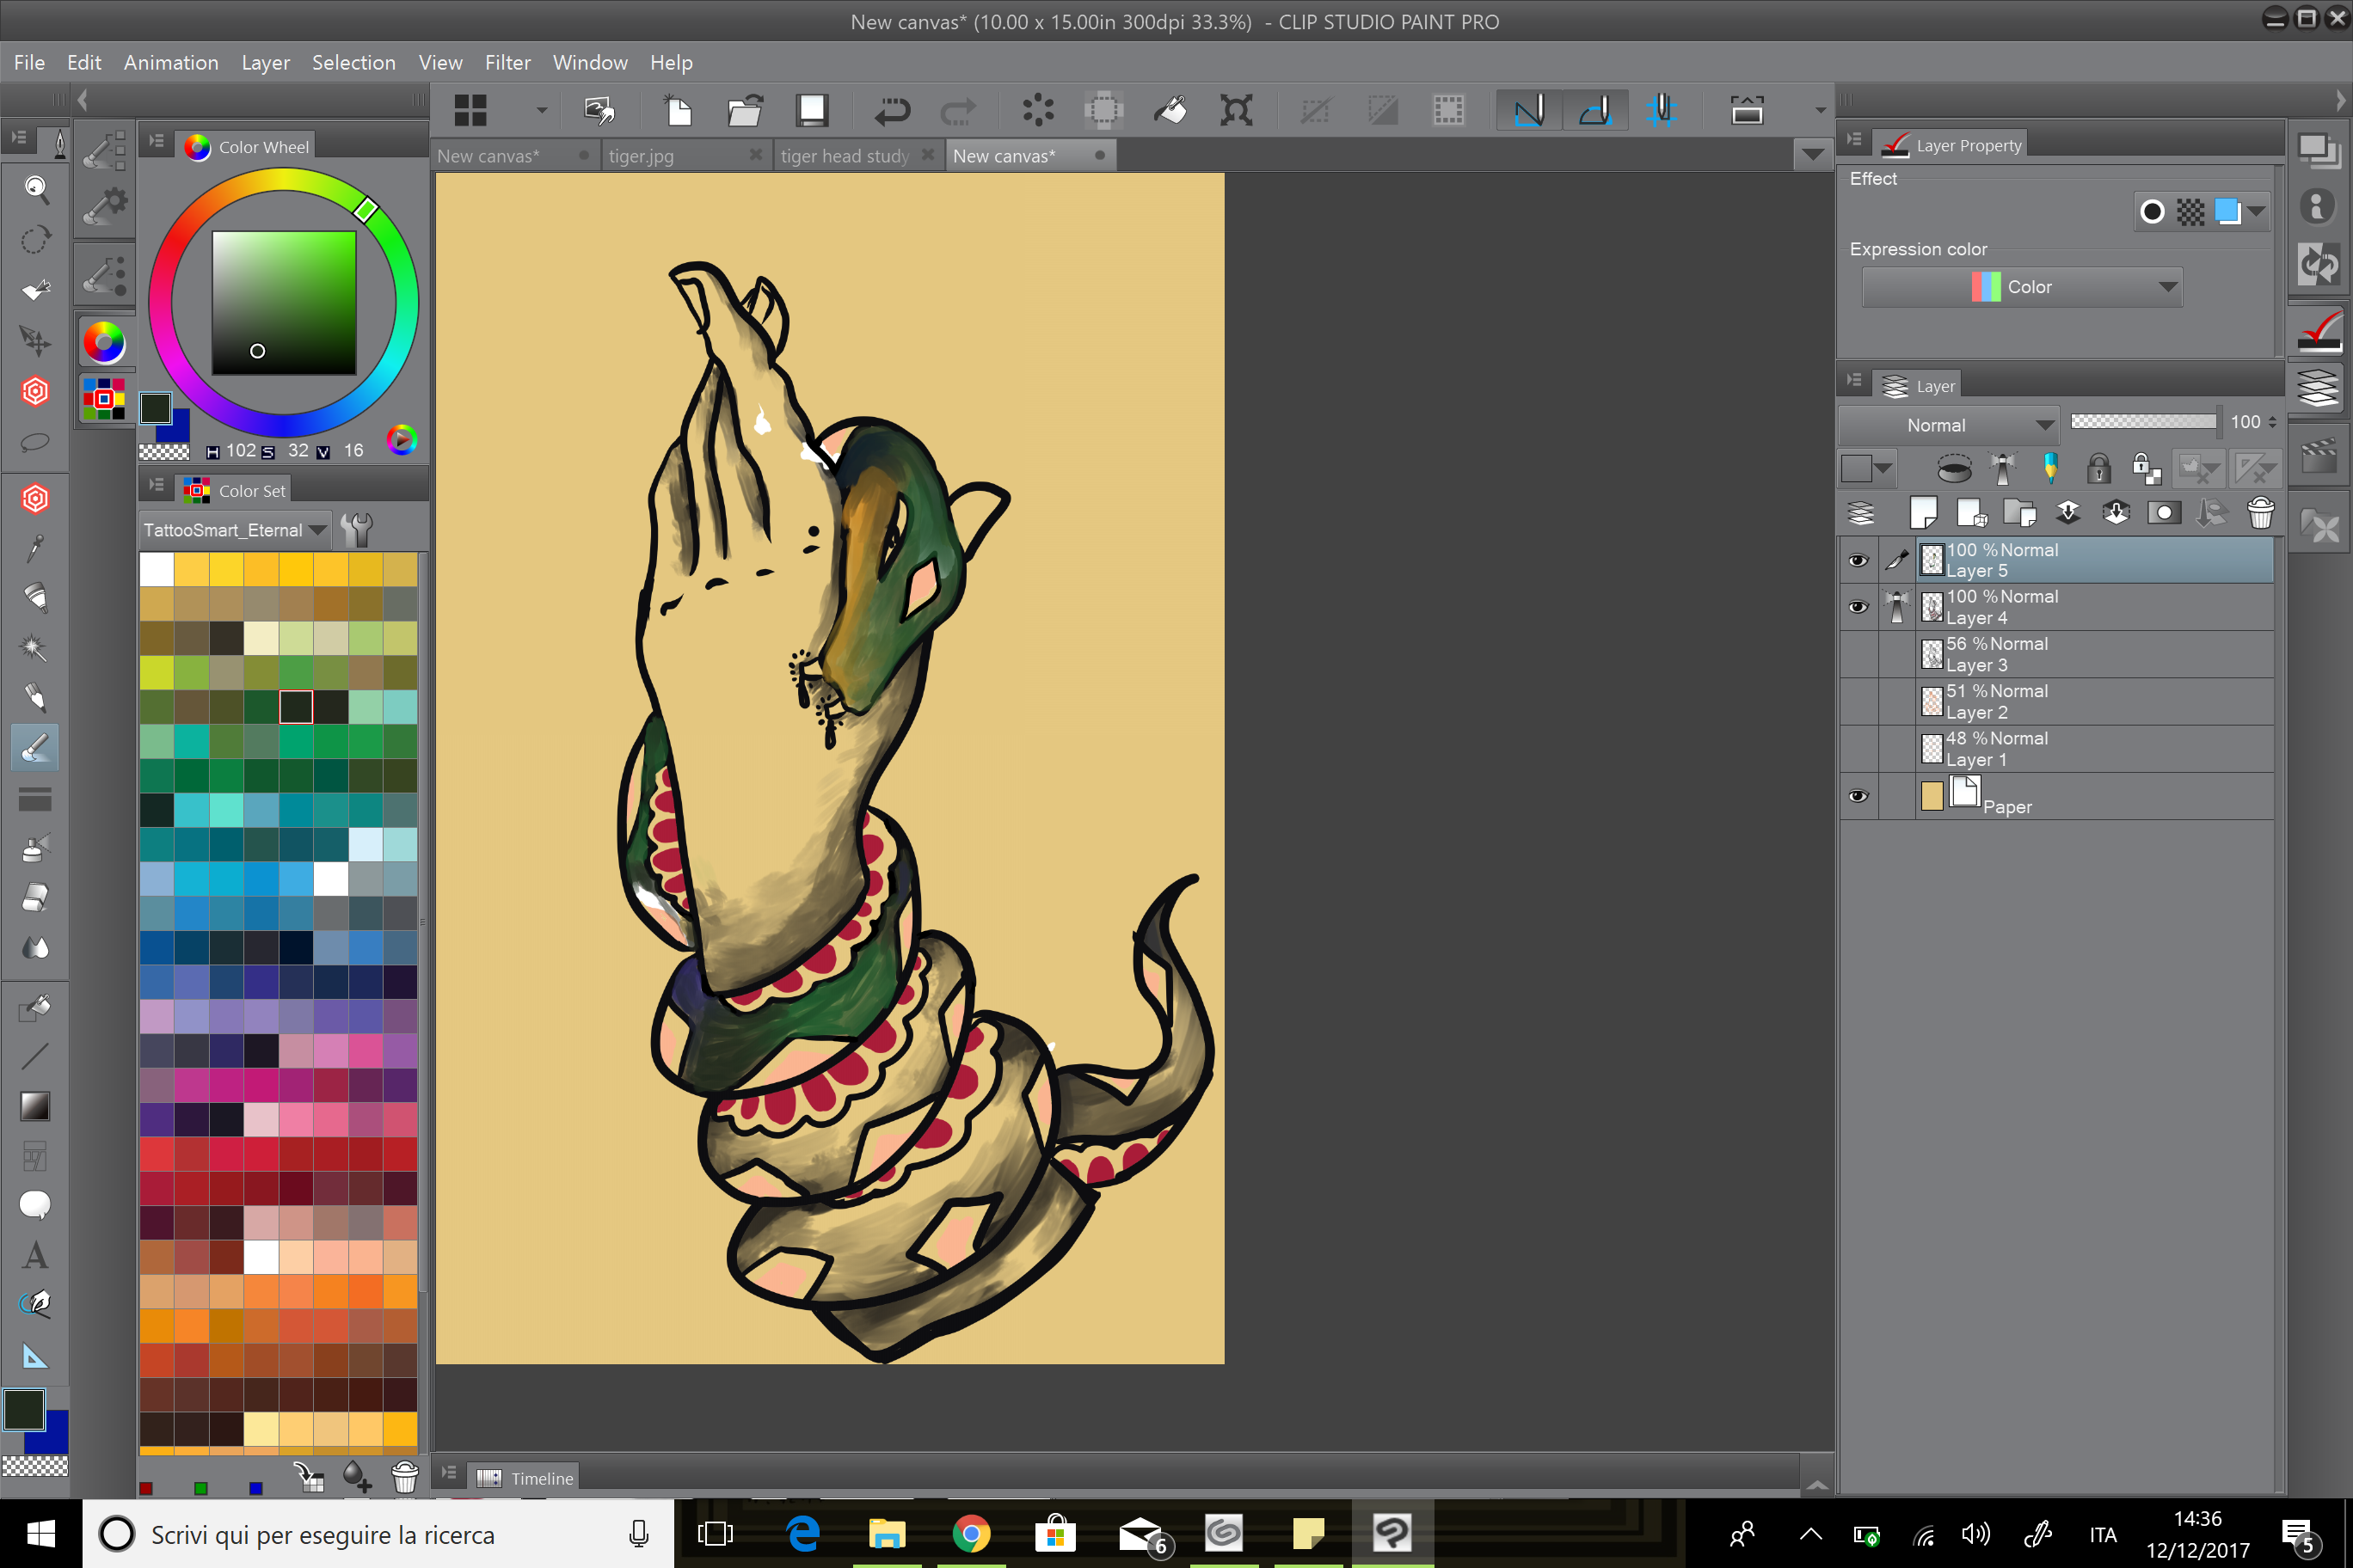
Task: Select the Brush tool in toolbox
Action: point(35,747)
